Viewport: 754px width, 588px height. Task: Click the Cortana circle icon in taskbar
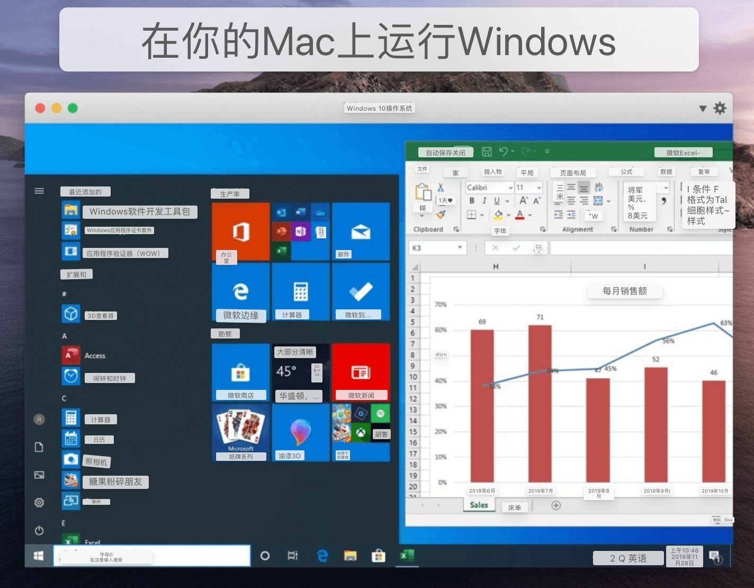pyautogui.click(x=265, y=556)
